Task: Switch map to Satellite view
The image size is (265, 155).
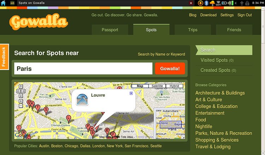Action: pos(157,86)
